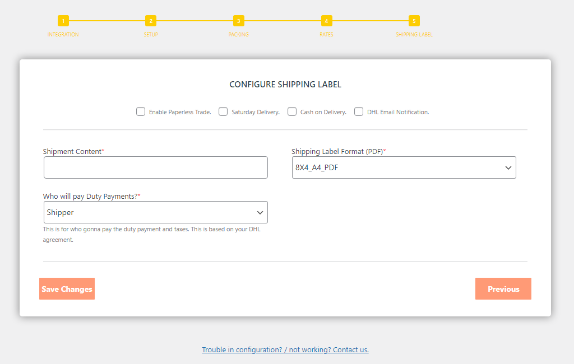Image resolution: width=574 pixels, height=364 pixels.
Task: Click the Previous button
Action: coord(503,288)
